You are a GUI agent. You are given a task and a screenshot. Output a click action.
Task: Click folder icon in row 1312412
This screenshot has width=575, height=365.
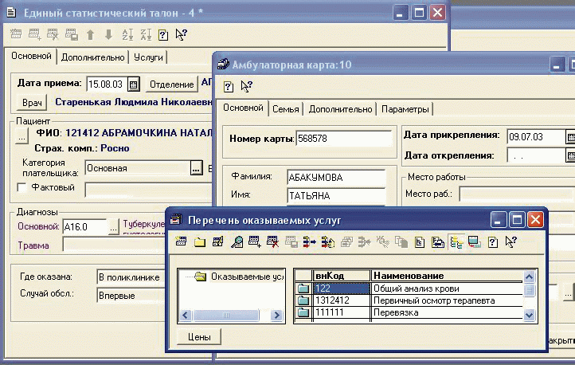[303, 300]
